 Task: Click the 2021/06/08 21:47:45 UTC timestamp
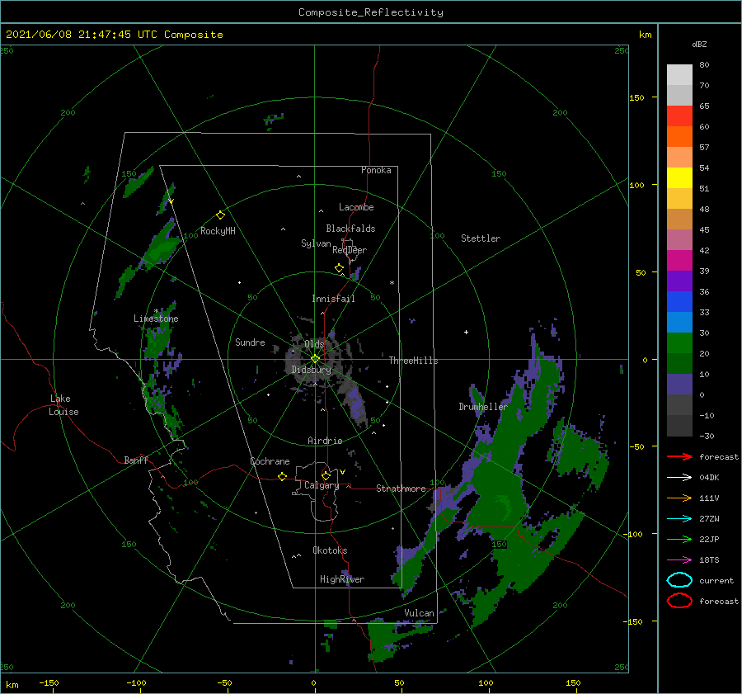115,35
